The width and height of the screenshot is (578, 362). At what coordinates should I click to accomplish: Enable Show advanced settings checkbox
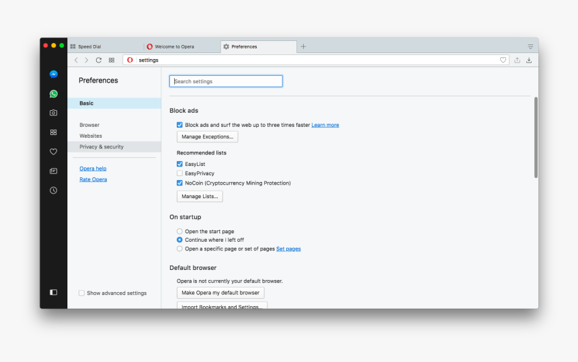tap(82, 293)
